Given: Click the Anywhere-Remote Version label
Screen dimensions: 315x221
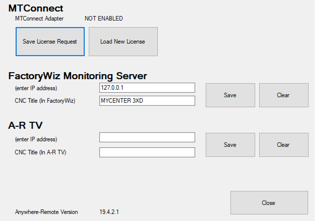Looking at the screenshot, I should pos(46,212).
